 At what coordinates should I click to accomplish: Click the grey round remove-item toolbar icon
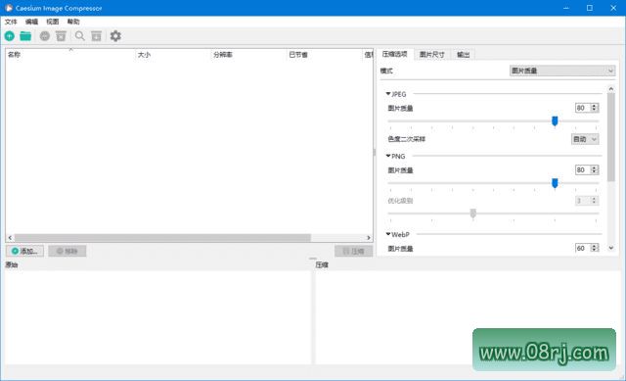point(45,36)
